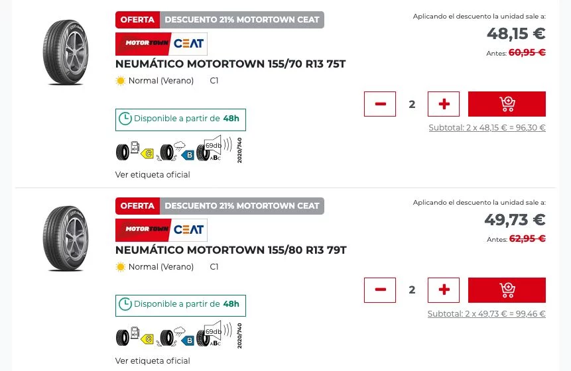Click the Motortown CEAT logo on first product
This screenshot has width=571, height=371.
[161, 44]
